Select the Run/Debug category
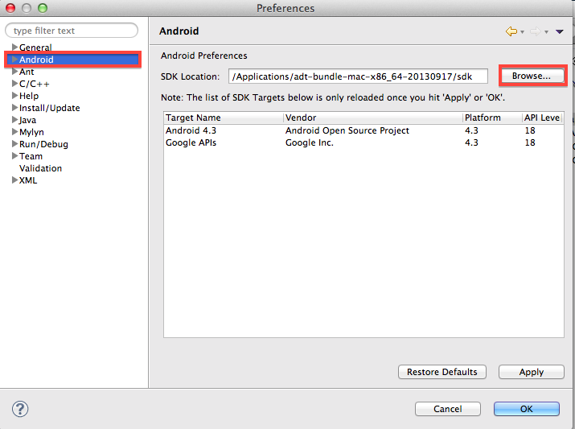The image size is (575, 429). [x=43, y=144]
